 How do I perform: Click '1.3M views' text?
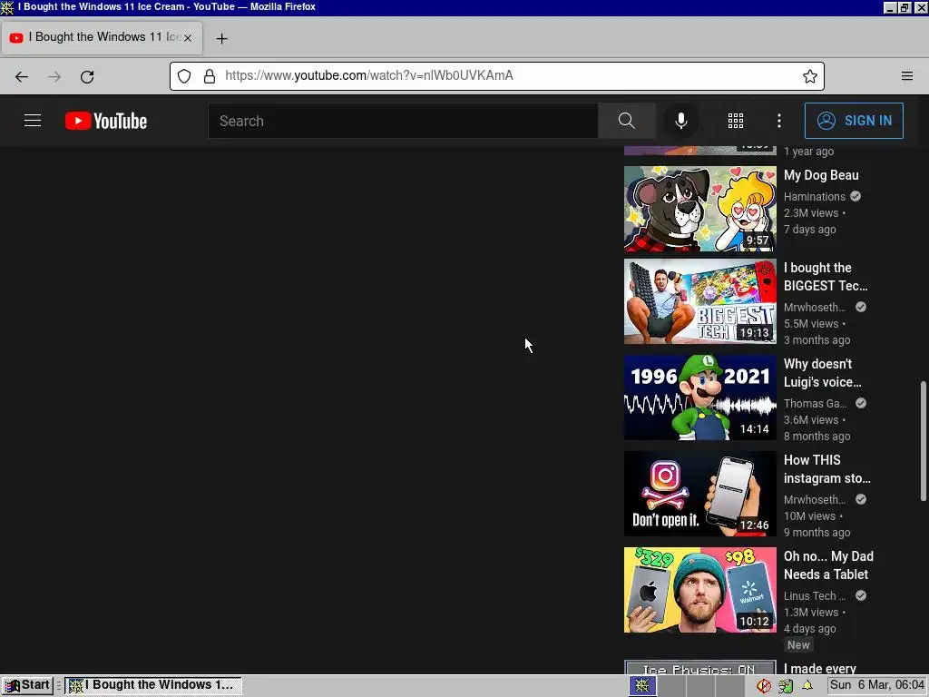811,613
